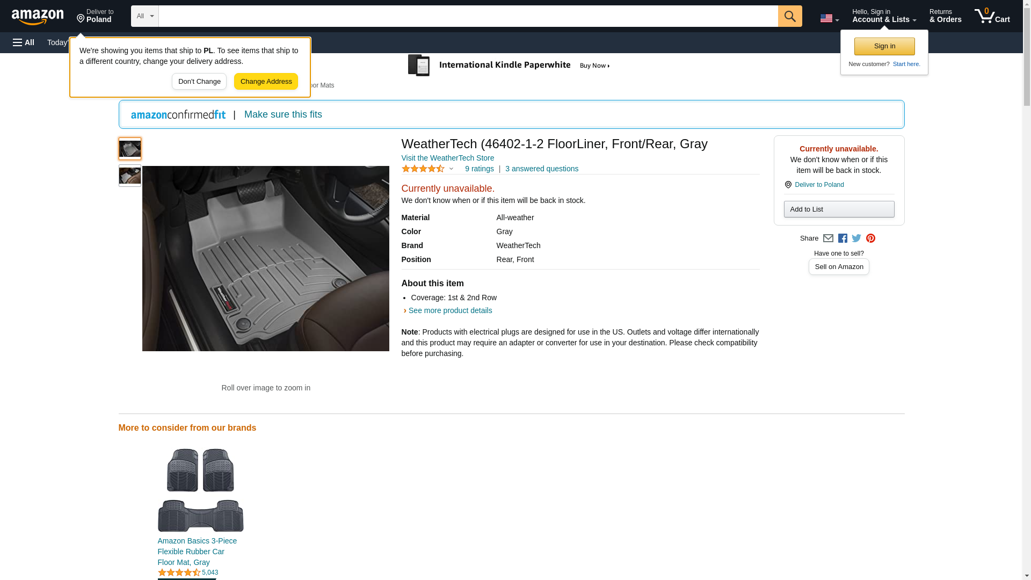The image size is (1031, 580).
Task: Share product on Pinterest icon
Action: point(870,238)
